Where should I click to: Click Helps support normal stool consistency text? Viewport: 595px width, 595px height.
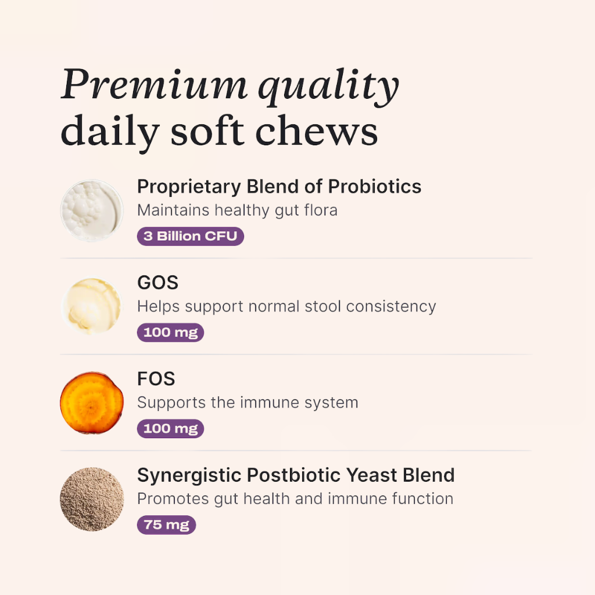pos(286,306)
